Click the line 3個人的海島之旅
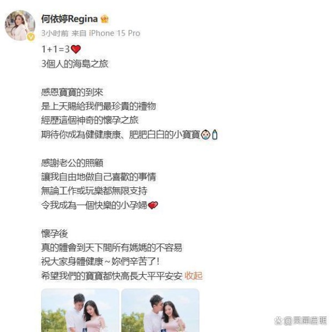This screenshot has height=332, width=333. pyautogui.click(x=75, y=64)
